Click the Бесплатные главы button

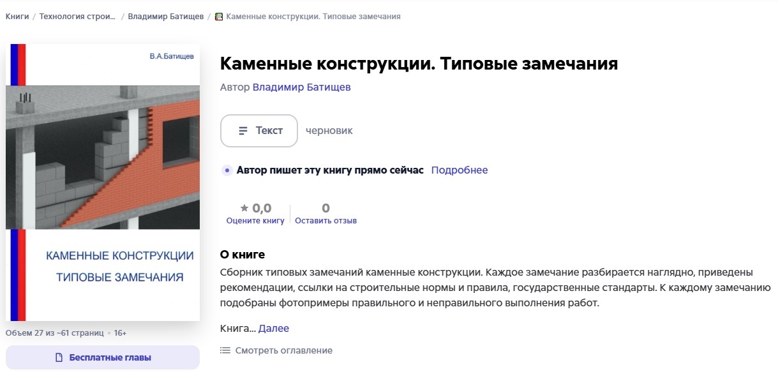tap(103, 357)
